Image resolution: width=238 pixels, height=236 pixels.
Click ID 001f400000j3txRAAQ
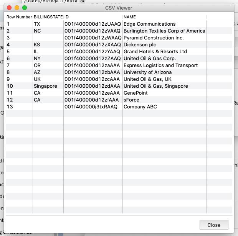click(x=93, y=107)
